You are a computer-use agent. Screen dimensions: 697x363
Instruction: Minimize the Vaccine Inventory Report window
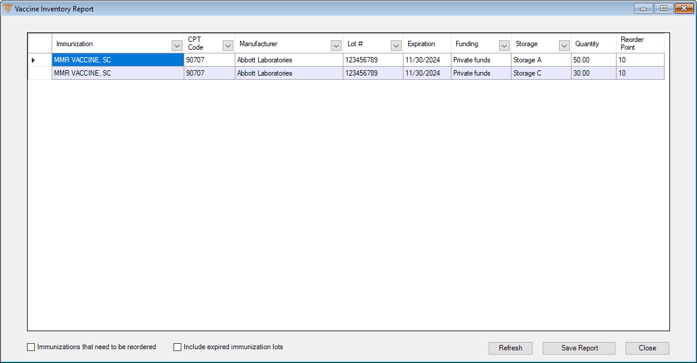[643, 8]
